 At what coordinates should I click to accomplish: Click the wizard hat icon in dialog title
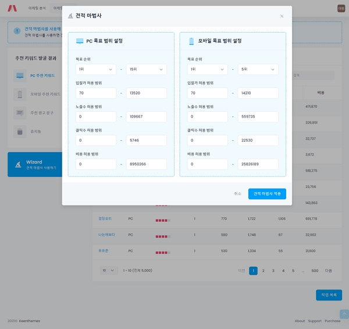click(71, 16)
